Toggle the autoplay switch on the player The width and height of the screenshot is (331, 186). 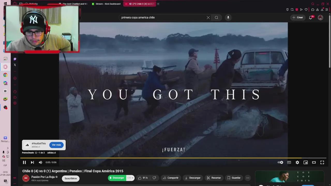(280, 162)
